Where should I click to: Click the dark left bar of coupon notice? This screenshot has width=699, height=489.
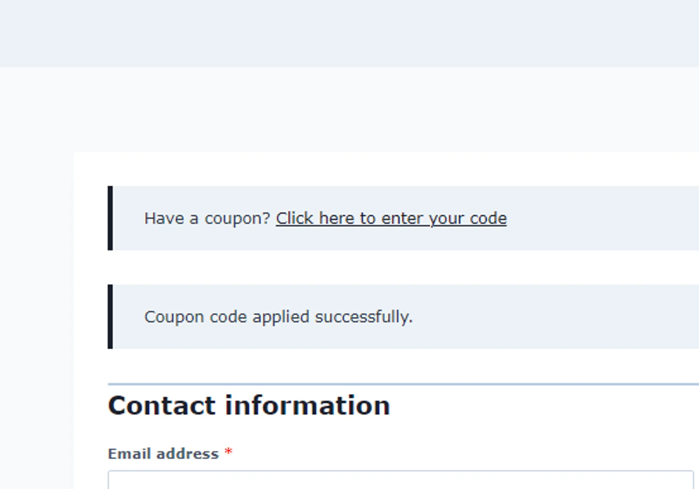[110, 218]
